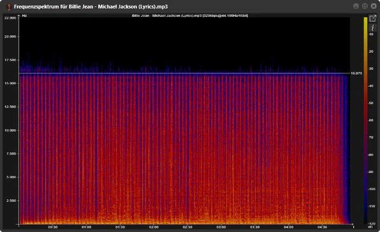Click the 12.500 Hz axis label
The height and width of the screenshot is (232, 380).
(10, 107)
